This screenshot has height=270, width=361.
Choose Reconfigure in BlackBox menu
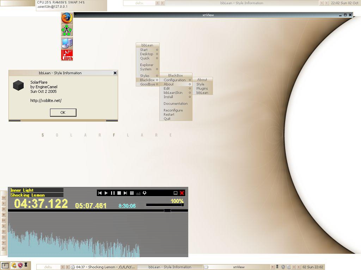coord(176,110)
